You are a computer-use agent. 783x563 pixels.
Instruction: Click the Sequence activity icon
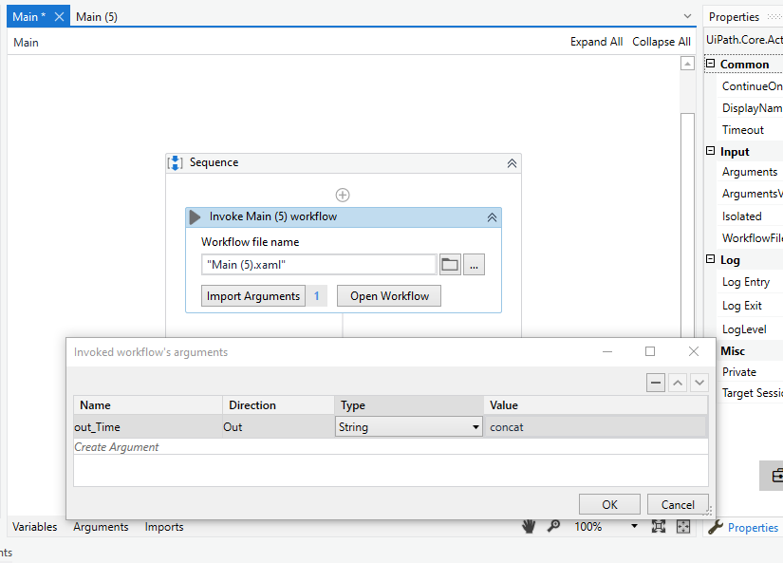click(x=176, y=163)
